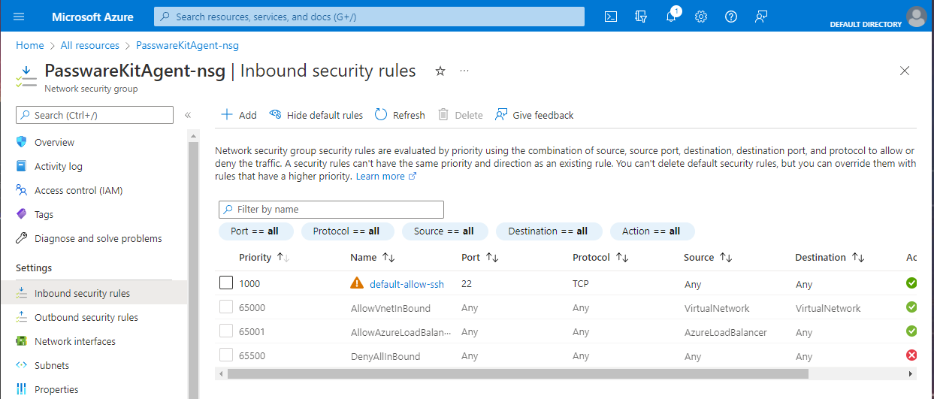Open the Destination == all filter
Image resolution: width=934 pixels, height=399 pixels.
(x=548, y=231)
